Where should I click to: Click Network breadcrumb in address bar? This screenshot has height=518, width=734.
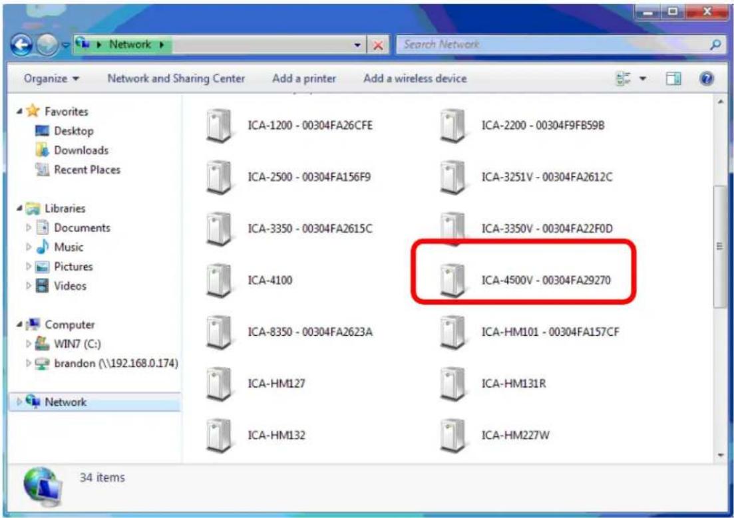(x=130, y=45)
